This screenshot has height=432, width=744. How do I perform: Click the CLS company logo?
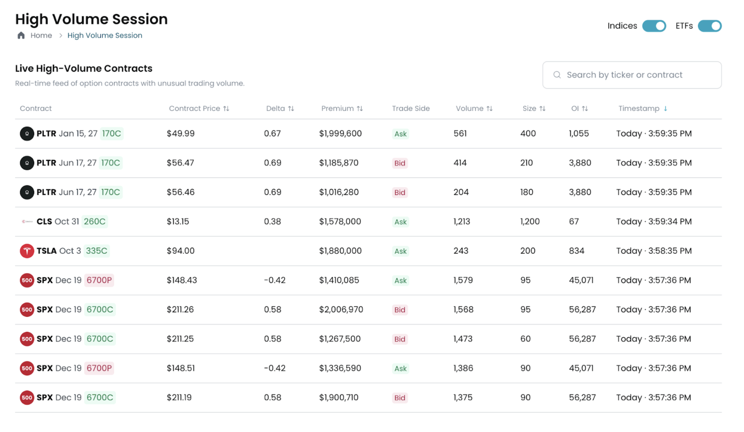click(27, 221)
